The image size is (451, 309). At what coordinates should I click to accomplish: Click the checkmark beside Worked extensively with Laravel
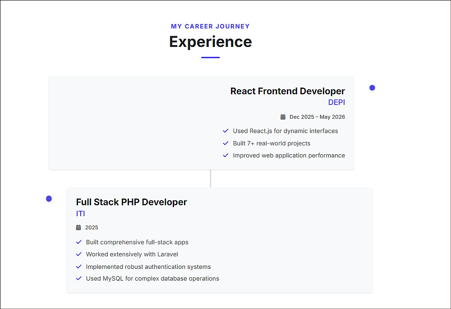click(x=79, y=254)
